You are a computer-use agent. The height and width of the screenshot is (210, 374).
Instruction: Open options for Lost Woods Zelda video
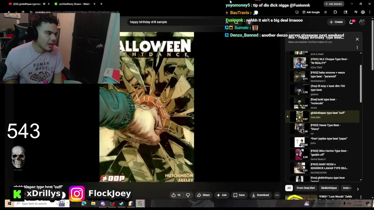point(361,197)
